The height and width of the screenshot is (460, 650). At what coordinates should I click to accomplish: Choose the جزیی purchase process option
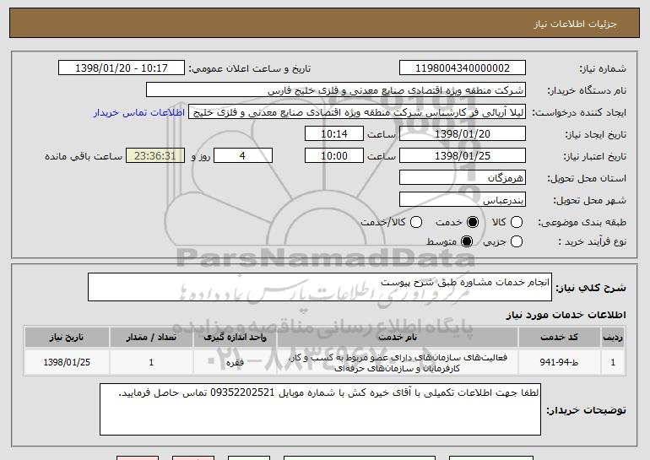tap(517, 241)
